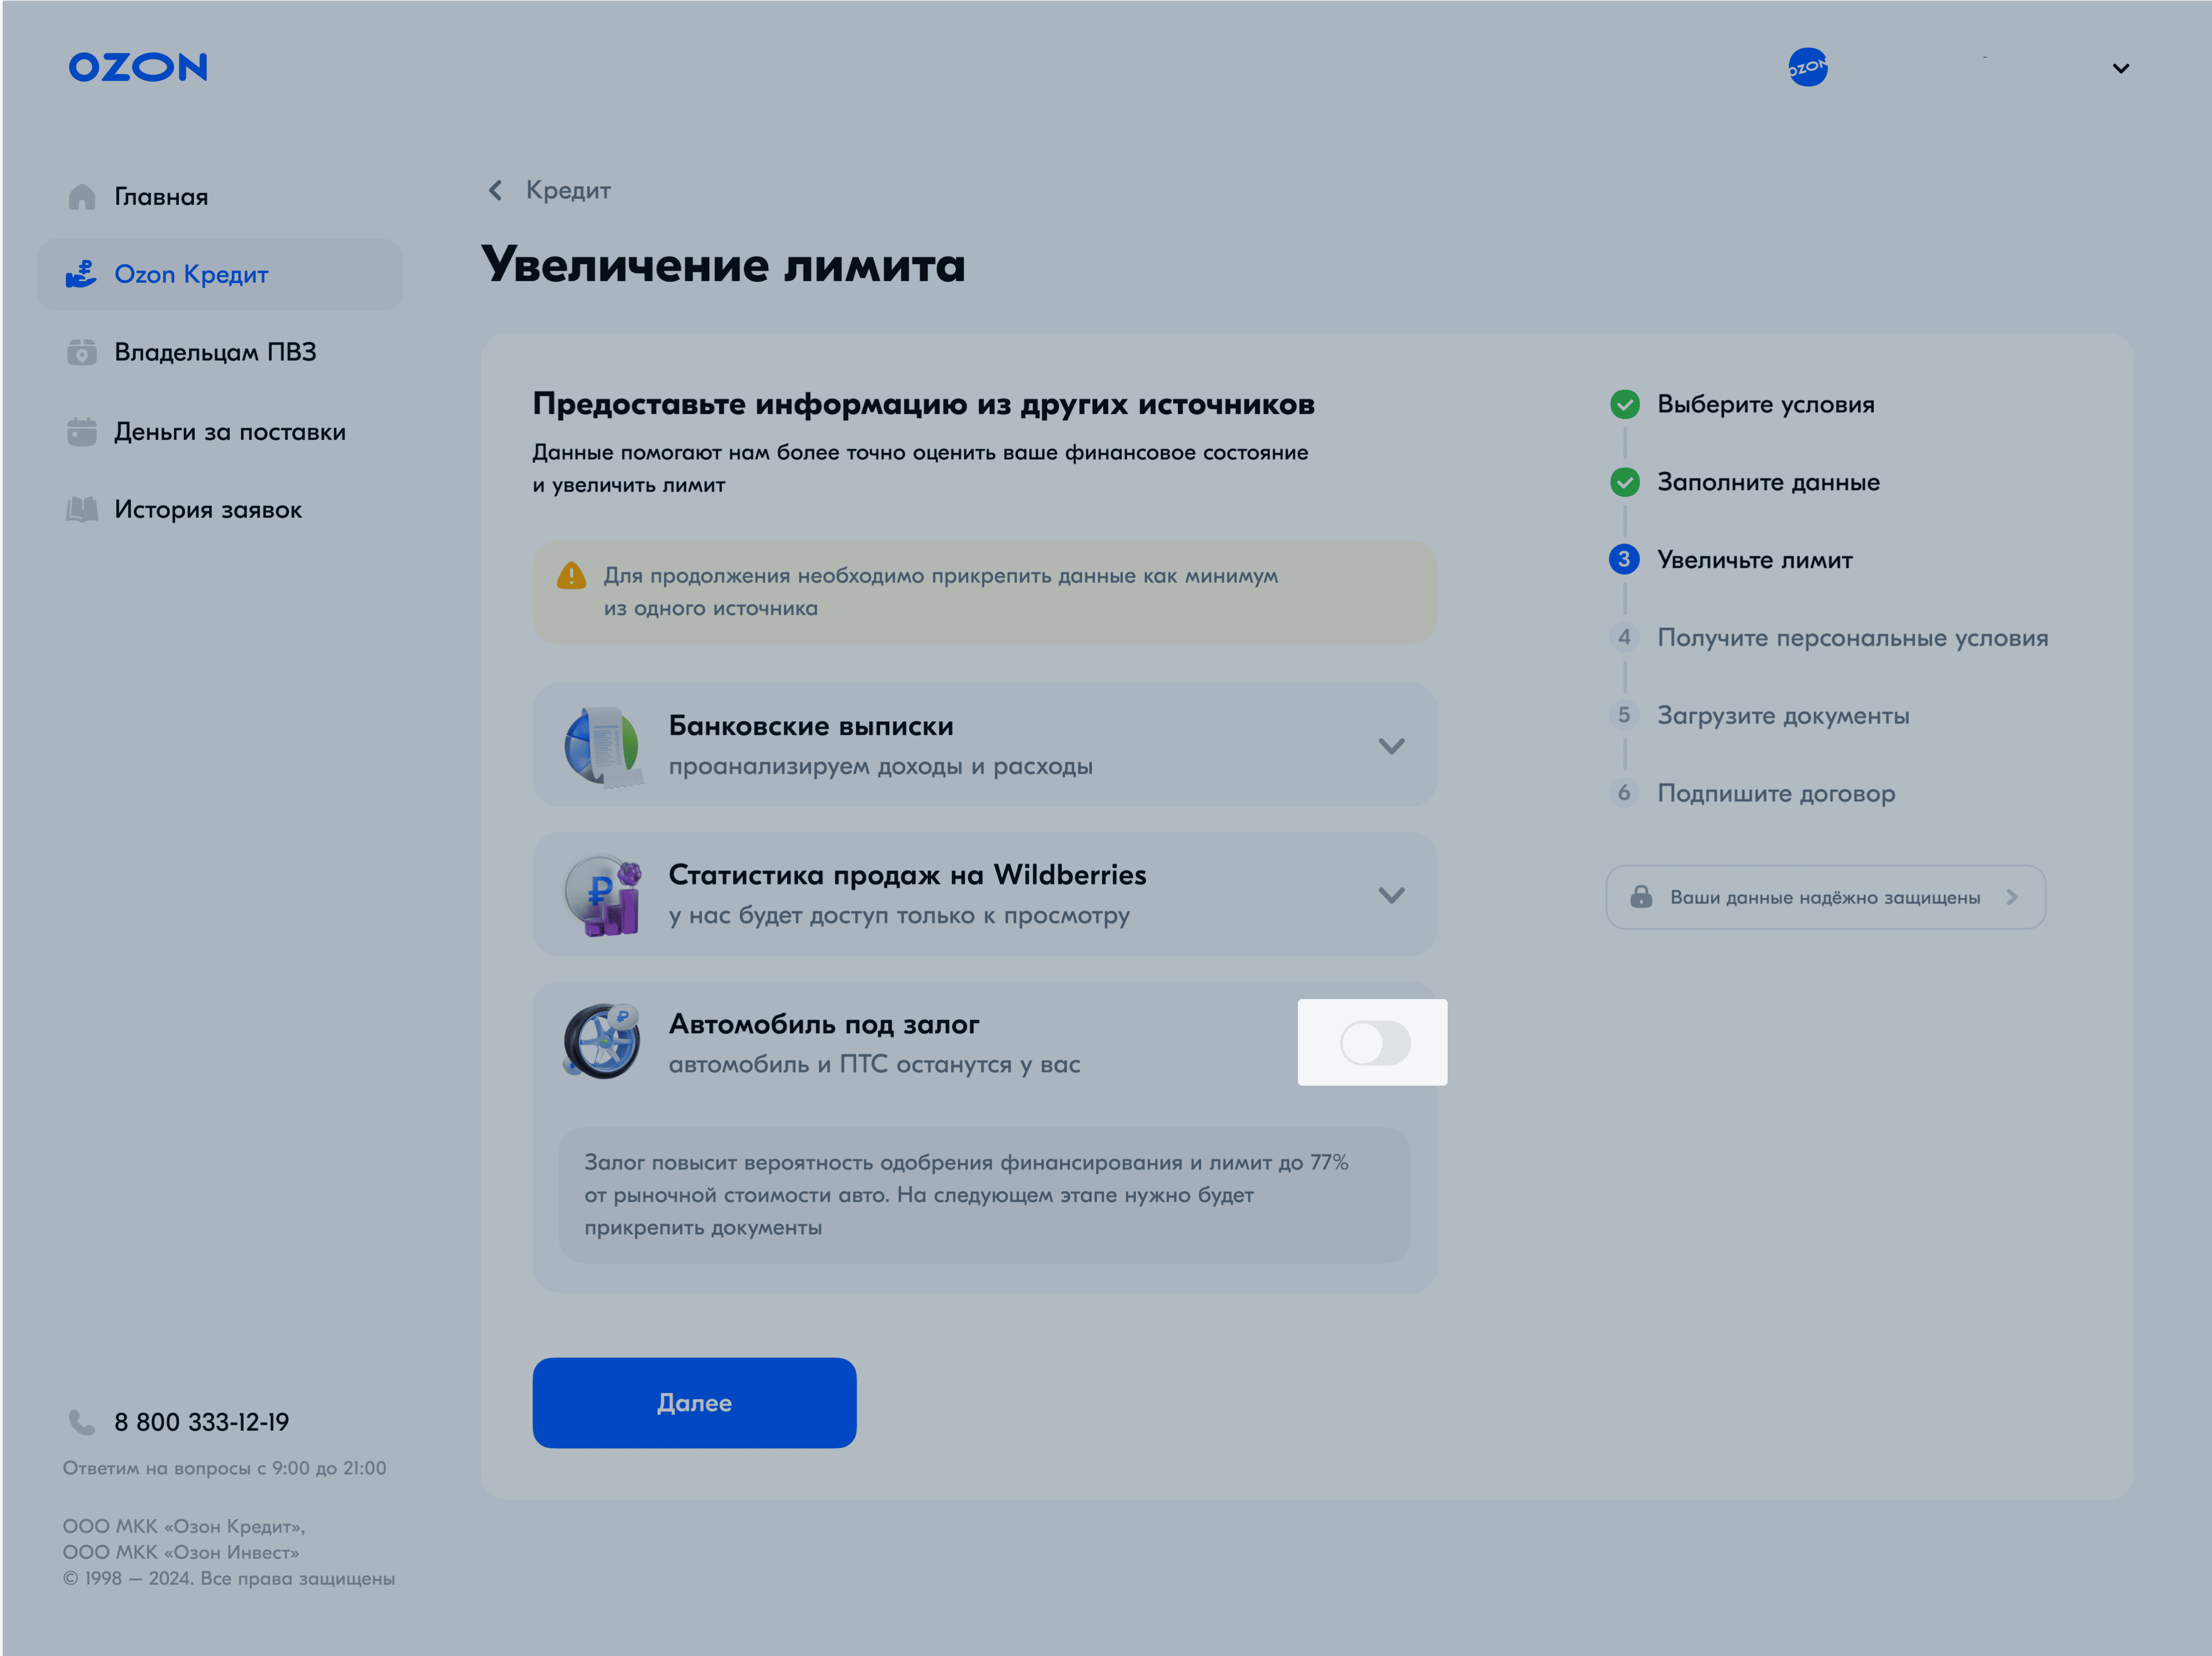Click the warning triangle icon
Screen dimensions: 2212x1656
coord(571,575)
